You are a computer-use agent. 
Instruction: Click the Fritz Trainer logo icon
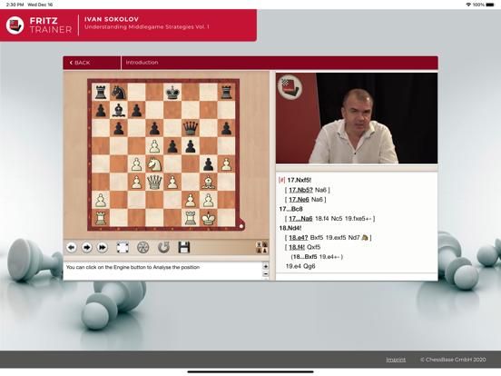(15, 25)
